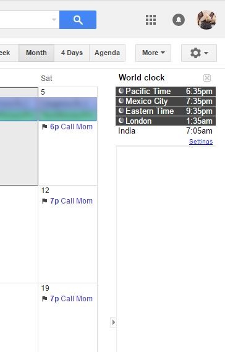This screenshot has height=352, width=225.
Task: Switch to Agenda view
Action: coord(107,53)
